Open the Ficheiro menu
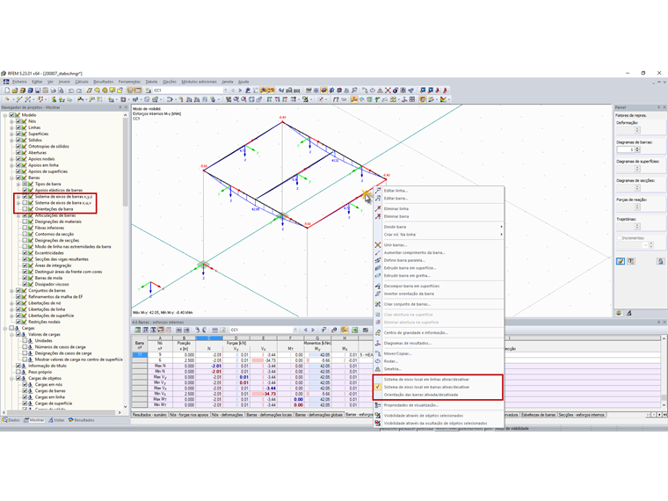This screenshot has width=668, height=501. (x=19, y=82)
